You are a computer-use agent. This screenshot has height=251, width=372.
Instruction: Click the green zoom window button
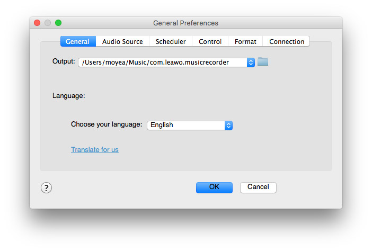coord(58,23)
